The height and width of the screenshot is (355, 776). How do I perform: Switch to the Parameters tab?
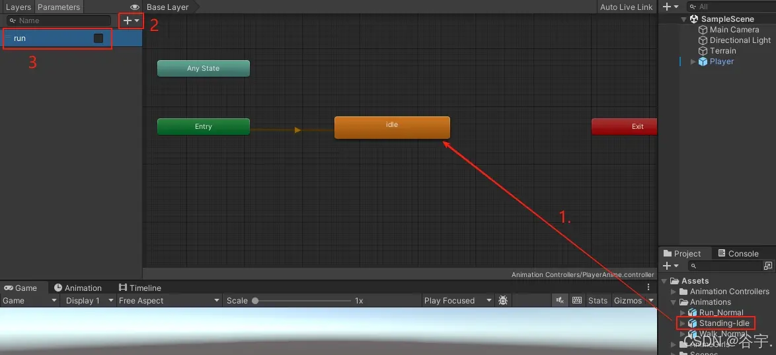point(59,7)
